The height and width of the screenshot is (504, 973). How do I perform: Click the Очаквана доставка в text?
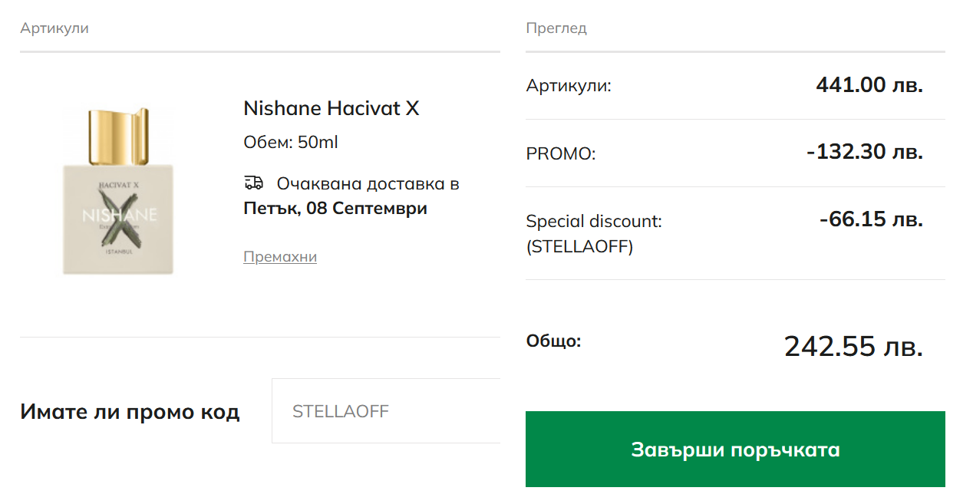tap(368, 184)
